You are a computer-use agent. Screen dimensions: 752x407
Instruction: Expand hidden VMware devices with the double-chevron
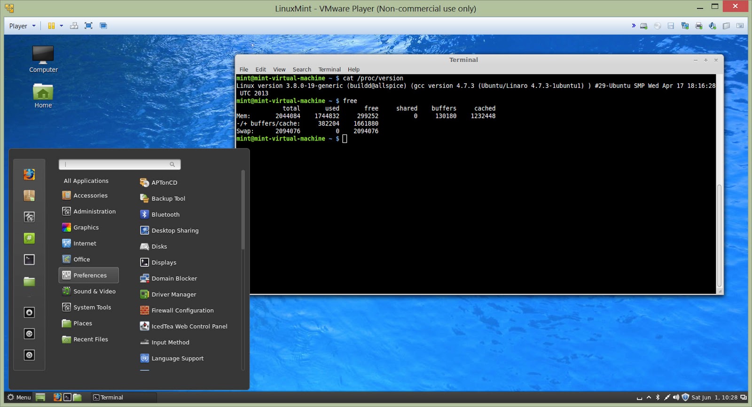tap(634, 26)
